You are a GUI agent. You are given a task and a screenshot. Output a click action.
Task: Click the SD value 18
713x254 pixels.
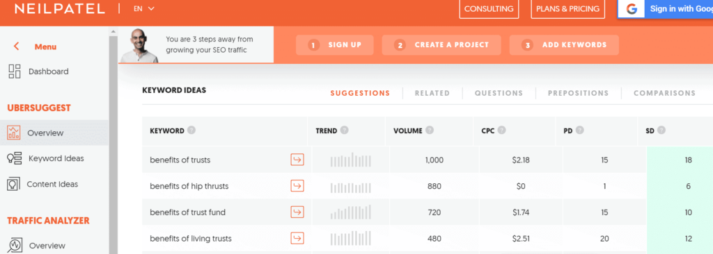click(x=689, y=160)
